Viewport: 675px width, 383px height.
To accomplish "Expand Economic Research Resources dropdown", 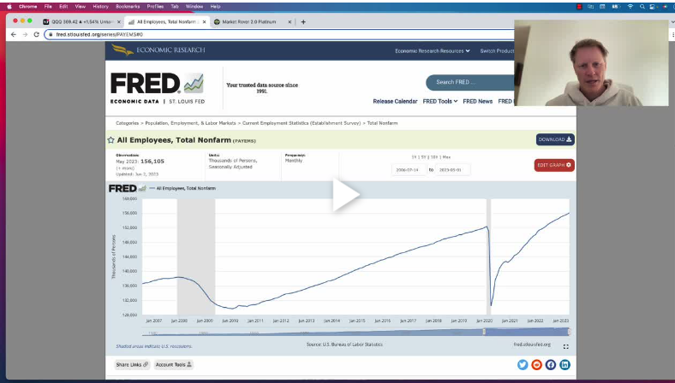I will pos(433,50).
